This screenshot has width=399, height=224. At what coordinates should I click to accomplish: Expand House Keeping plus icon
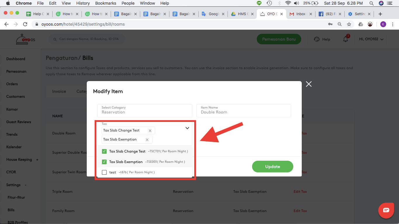click(37, 160)
